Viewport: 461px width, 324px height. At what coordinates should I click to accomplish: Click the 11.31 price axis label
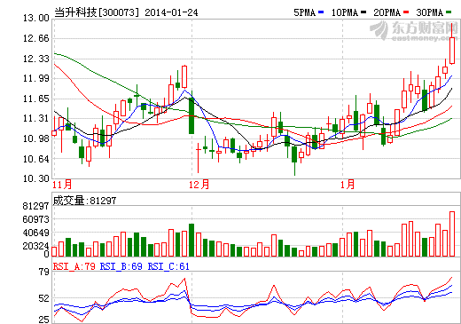(x=36, y=118)
